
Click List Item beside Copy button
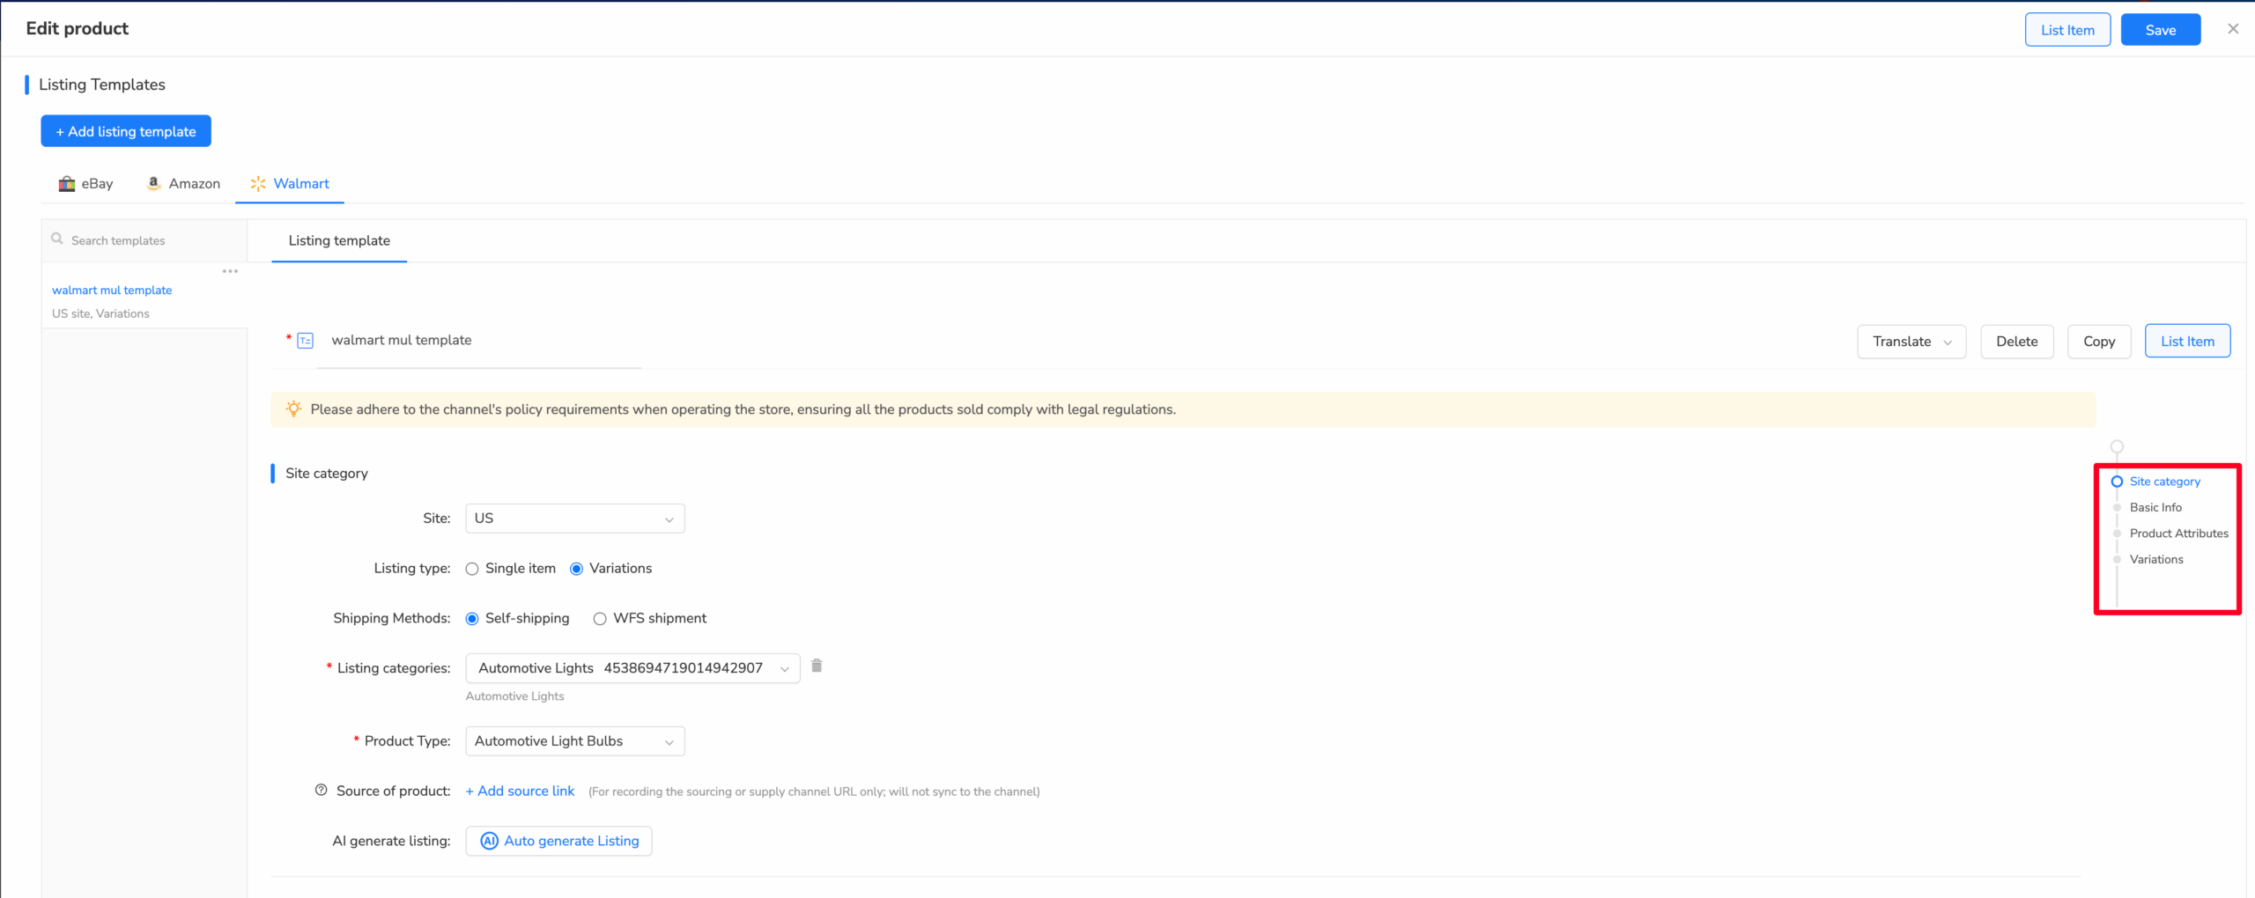coord(2187,342)
